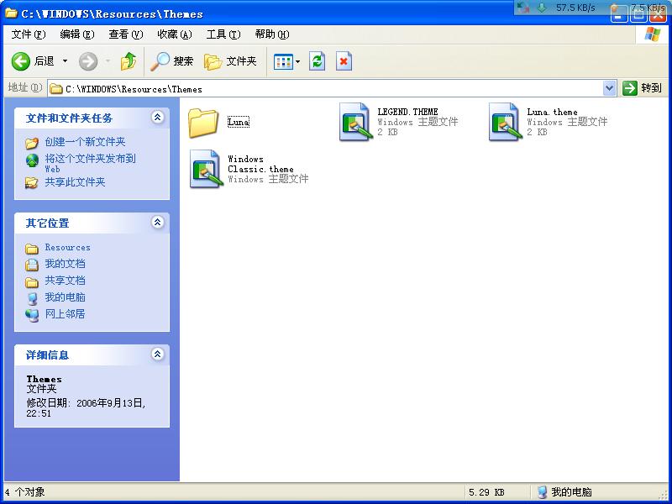Open 共享文档 link
The width and height of the screenshot is (672, 504).
tap(66, 281)
